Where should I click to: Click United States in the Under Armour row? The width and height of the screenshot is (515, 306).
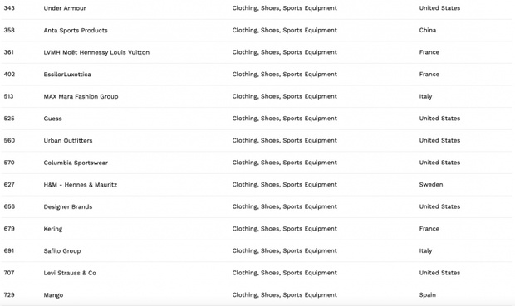coord(439,7)
